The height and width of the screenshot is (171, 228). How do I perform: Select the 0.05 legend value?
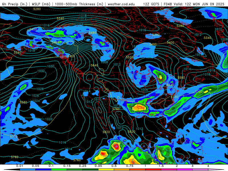(x=35, y=166)
